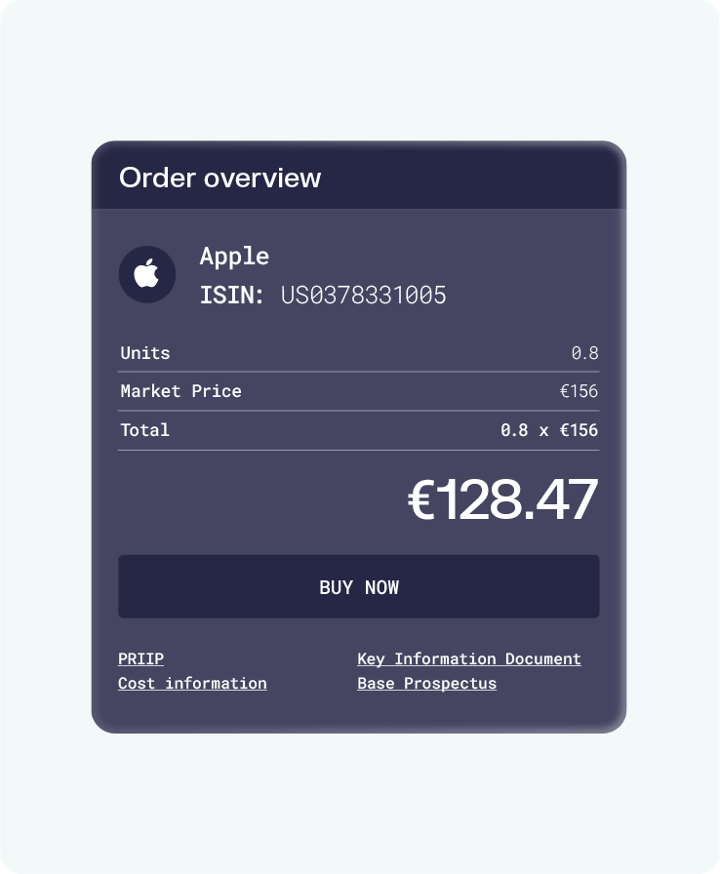Click the Order overview header title
720x874 pixels.
tap(220, 178)
